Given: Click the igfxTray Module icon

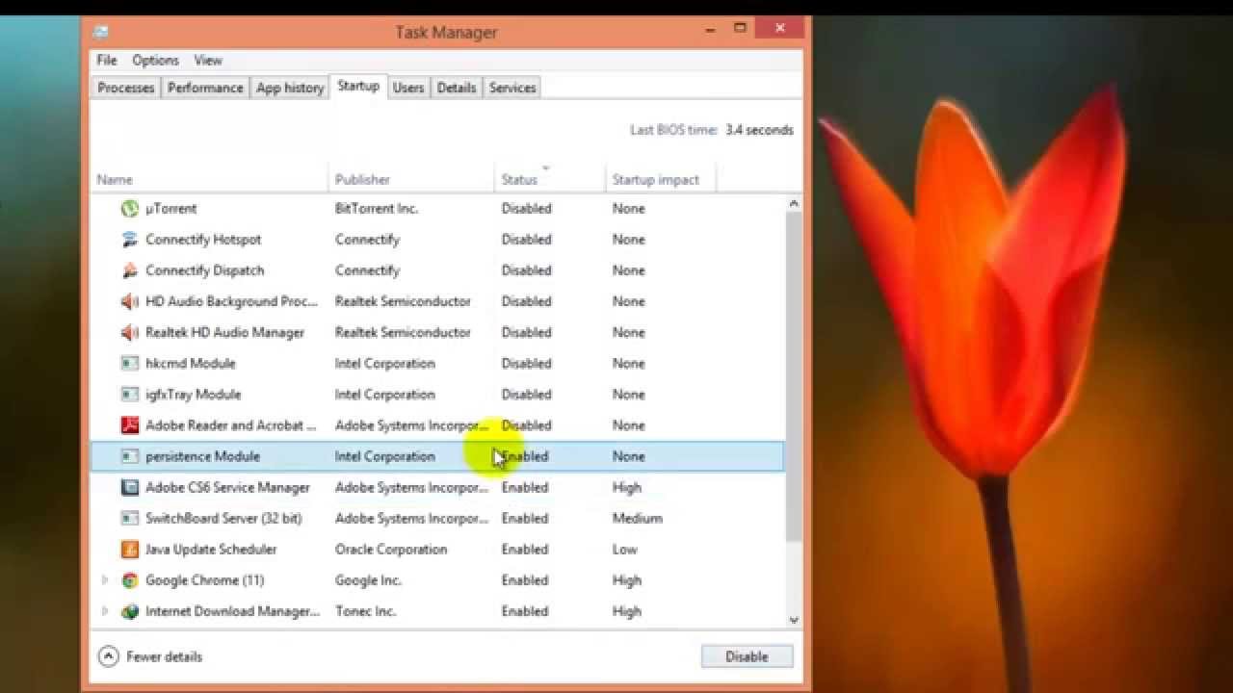Looking at the screenshot, I should coord(130,394).
